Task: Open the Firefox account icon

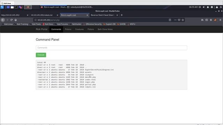Action: click(x=211, y=20)
